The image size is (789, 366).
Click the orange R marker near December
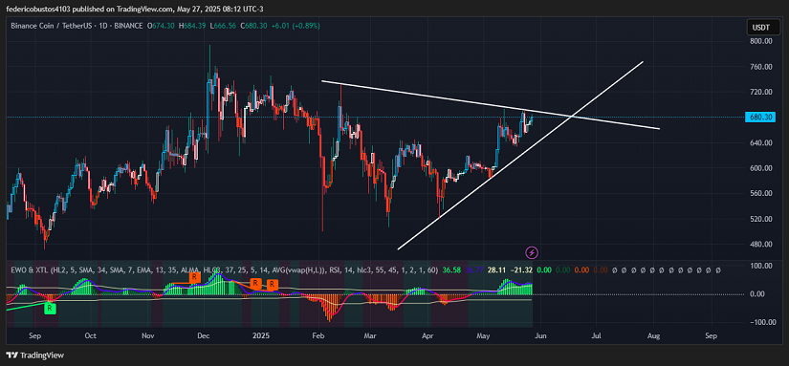click(194, 276)
